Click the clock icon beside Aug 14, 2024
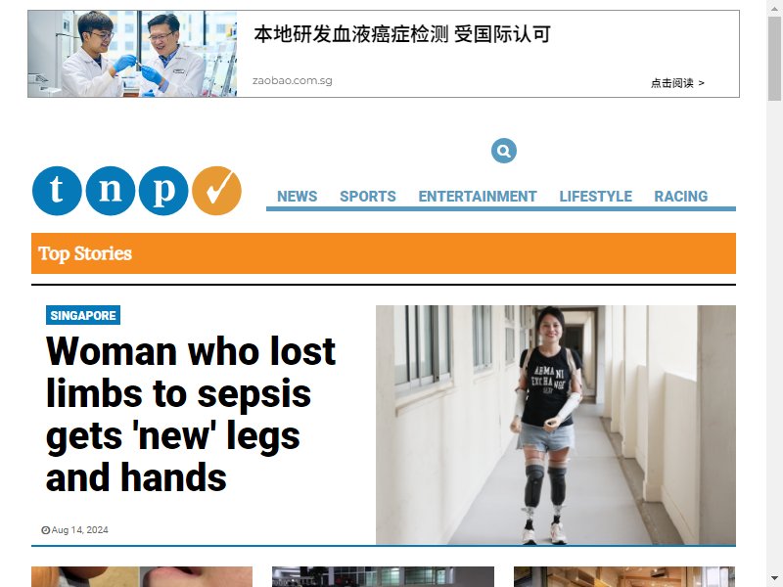Image resolution: width=783 pixels, height=587 pixels. click(45, 530)
